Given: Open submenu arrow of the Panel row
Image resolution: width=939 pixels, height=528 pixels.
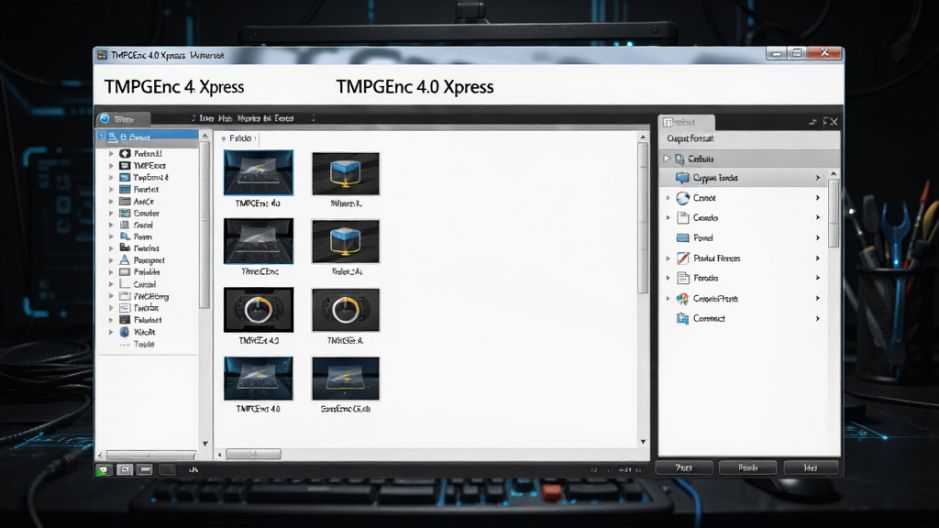Looking at the screenshot, I should [x=818, y=237].
